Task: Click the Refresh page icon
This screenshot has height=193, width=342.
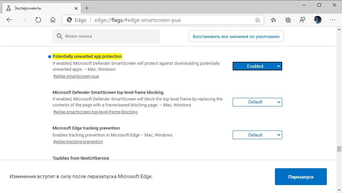Action: (x=38, y=19)
